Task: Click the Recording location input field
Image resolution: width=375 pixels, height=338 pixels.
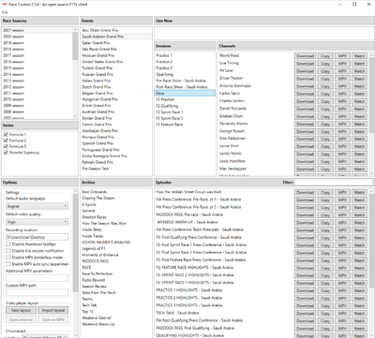Action: pos(37,237)
